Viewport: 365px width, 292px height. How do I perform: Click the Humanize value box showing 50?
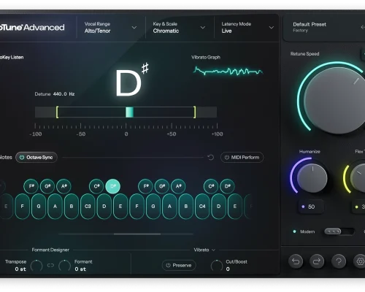pyautogui.click(x=311, y=207)
